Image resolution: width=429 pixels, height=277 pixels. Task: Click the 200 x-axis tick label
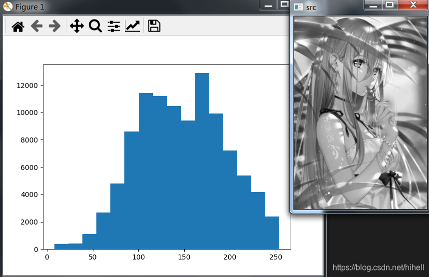(230, 257)
